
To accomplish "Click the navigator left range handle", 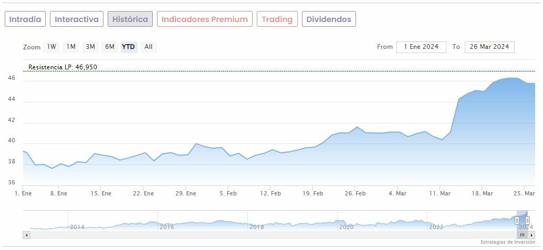I will [517, 221].
